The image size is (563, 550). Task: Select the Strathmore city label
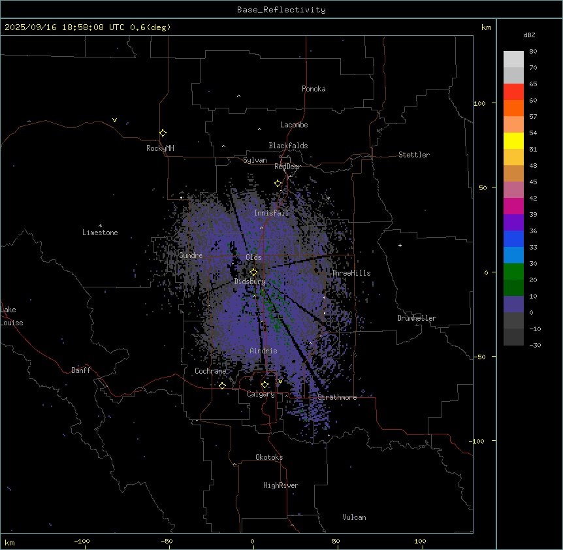click(x=337, y=397)
